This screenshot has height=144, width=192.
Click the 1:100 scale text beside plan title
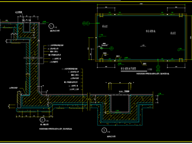[150, 70]
